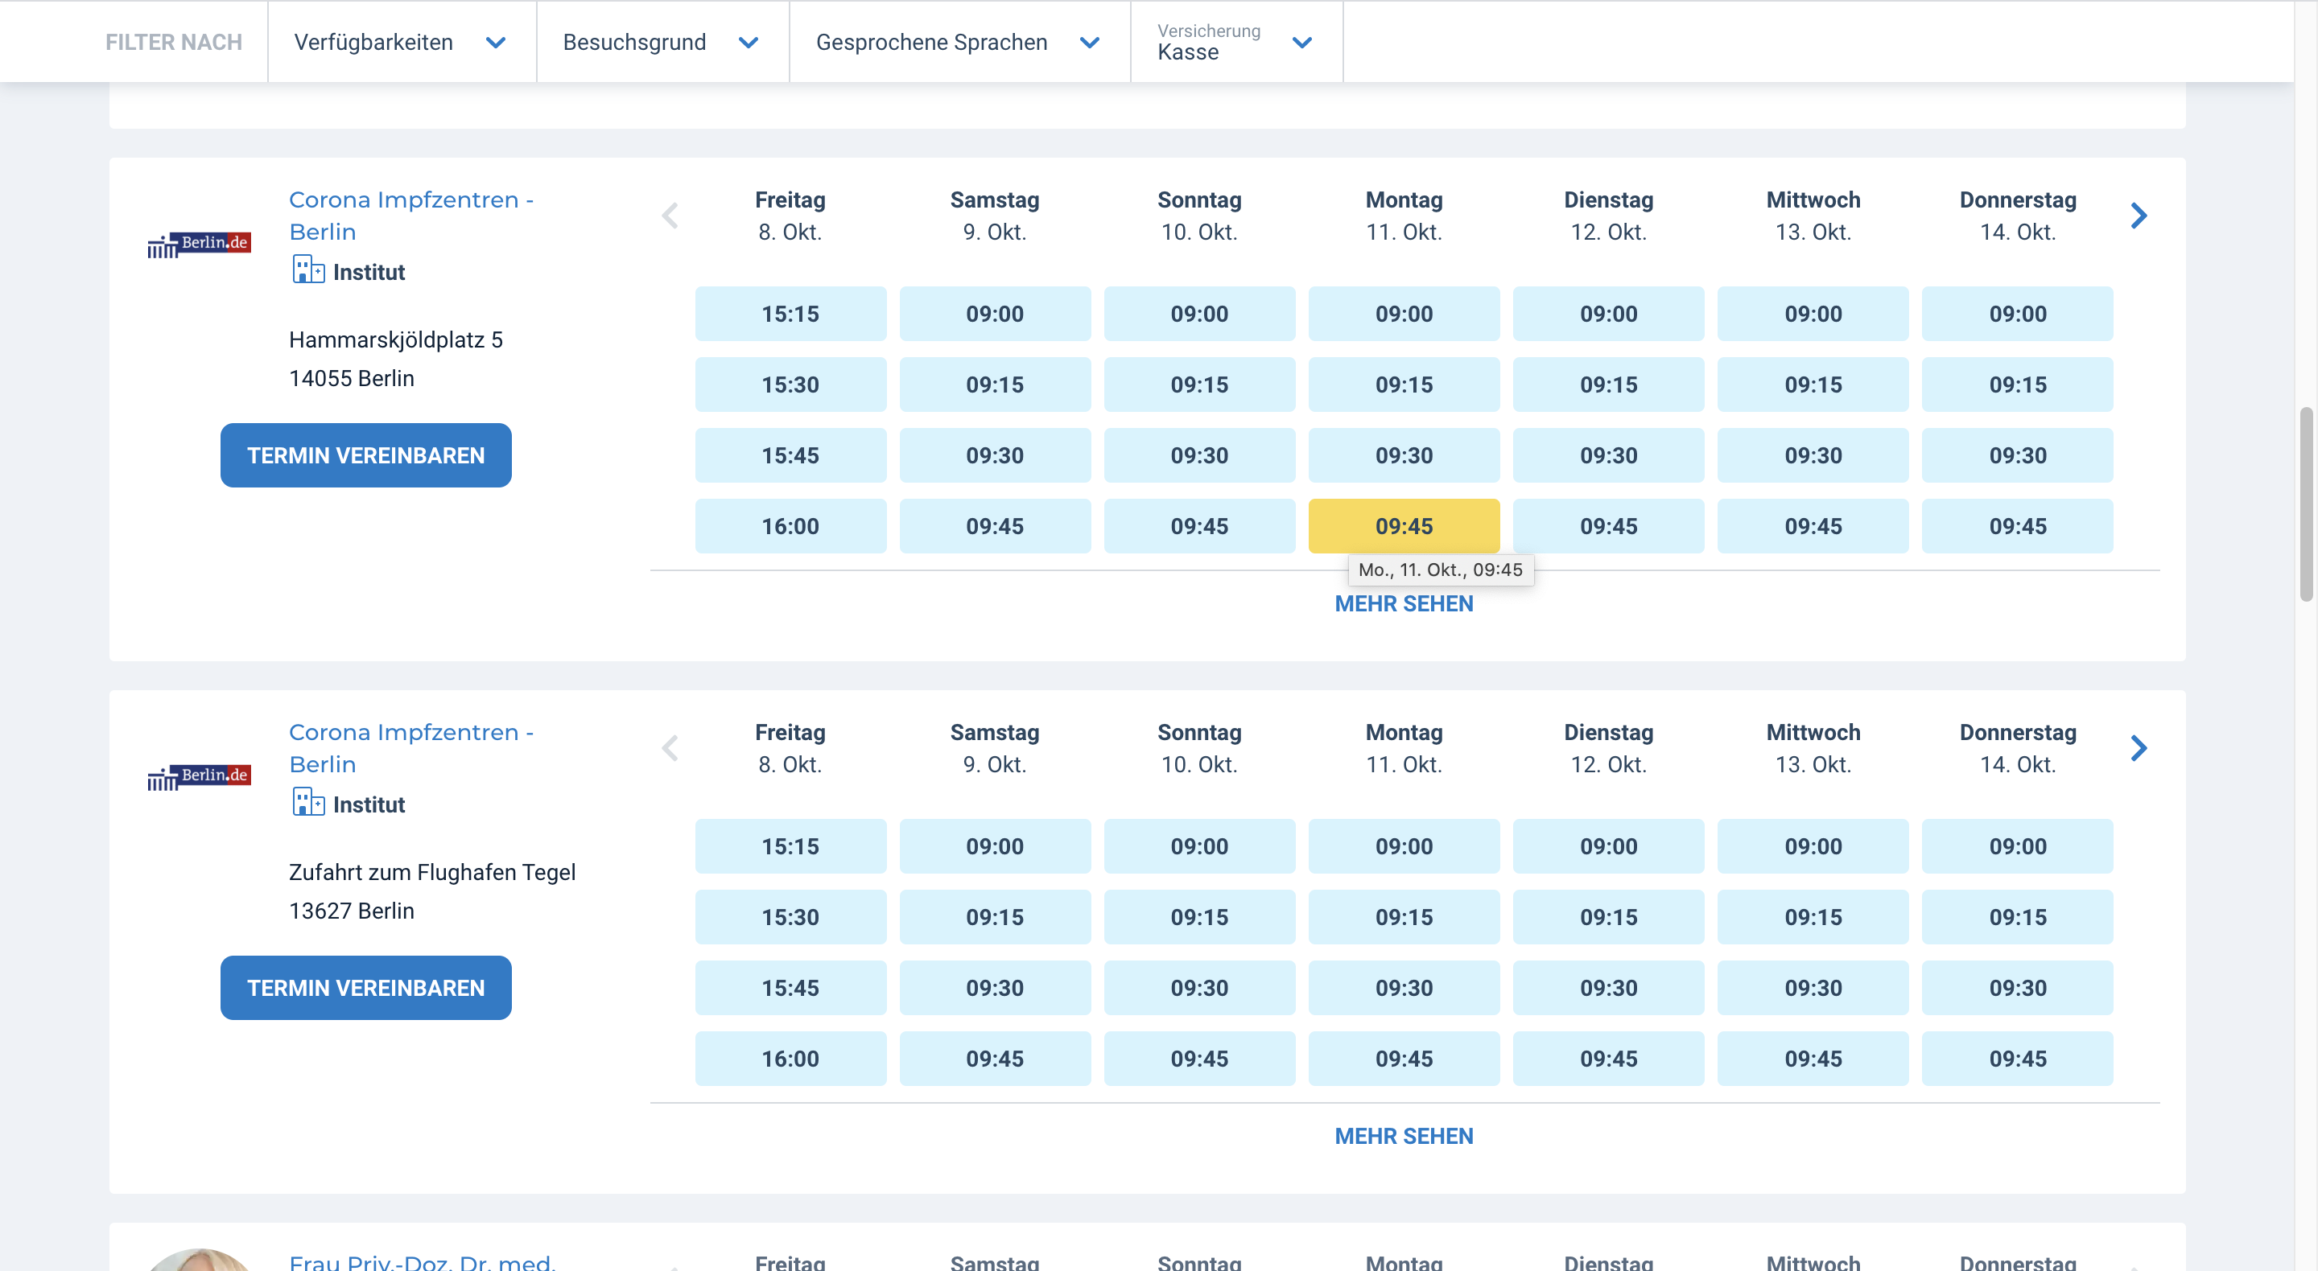Image resolution: width=2318 pixels, height=1271 pixels.
Task: Choose Sonntag 09:45 slot at Flughafen Tegel
Action: pyautogui.click(x=1199, y=1059)
